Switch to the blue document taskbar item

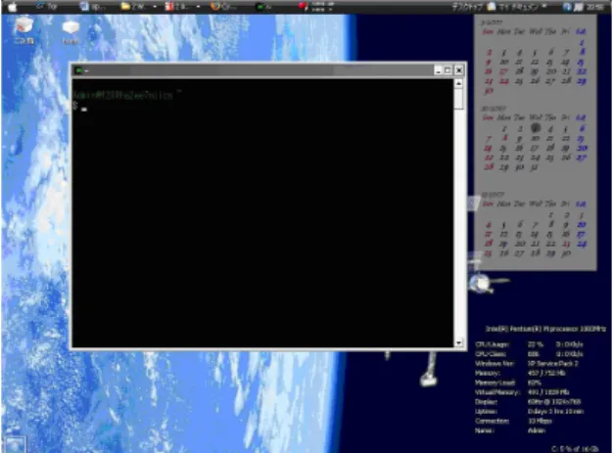91,6
